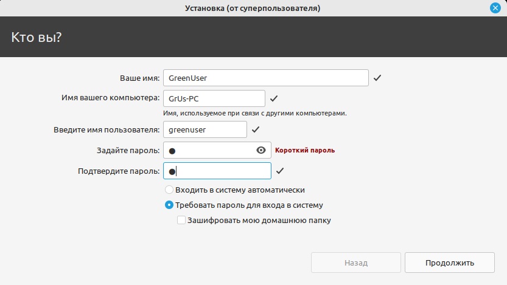Screen dimensions: 507x285
Task: Select 'Входить в систему автоматически' option
Action: click(x=170, y=190)
